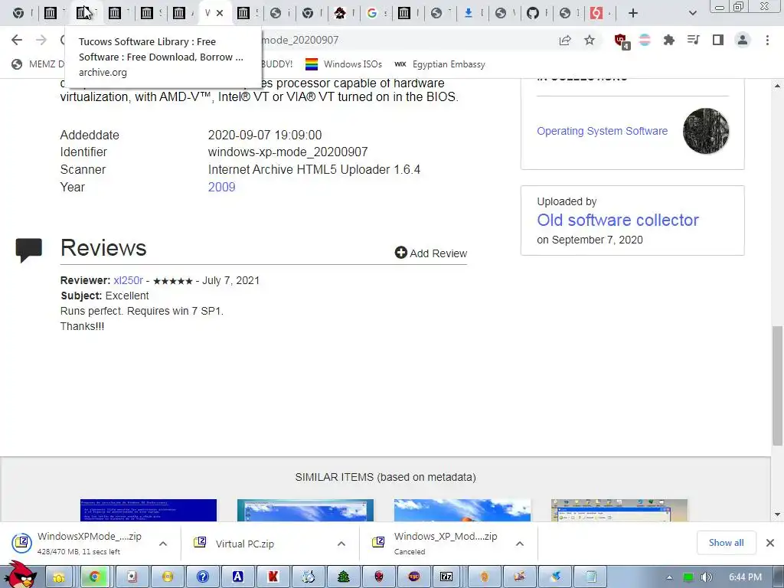The image size is (784, 588).
Task: Click the browser forward arrow
Action: [41, 40]
